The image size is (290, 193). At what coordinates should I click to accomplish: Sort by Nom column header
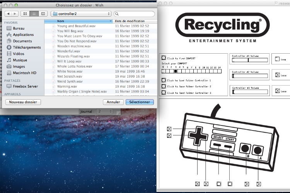(78, 21)
